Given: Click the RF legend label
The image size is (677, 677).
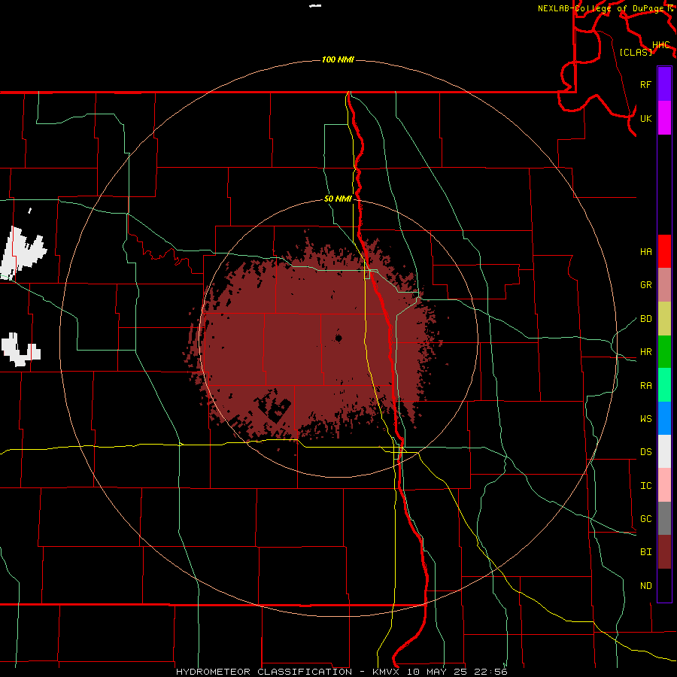Looking at the screenshot, I should coord(645,85).
